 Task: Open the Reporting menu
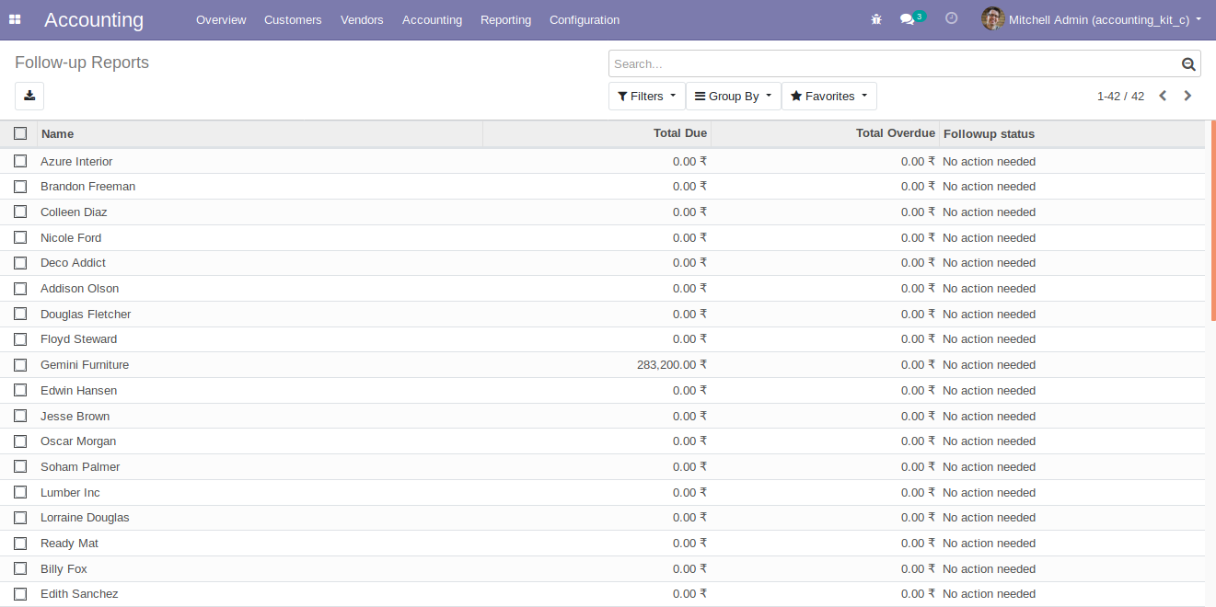(505, 19)
